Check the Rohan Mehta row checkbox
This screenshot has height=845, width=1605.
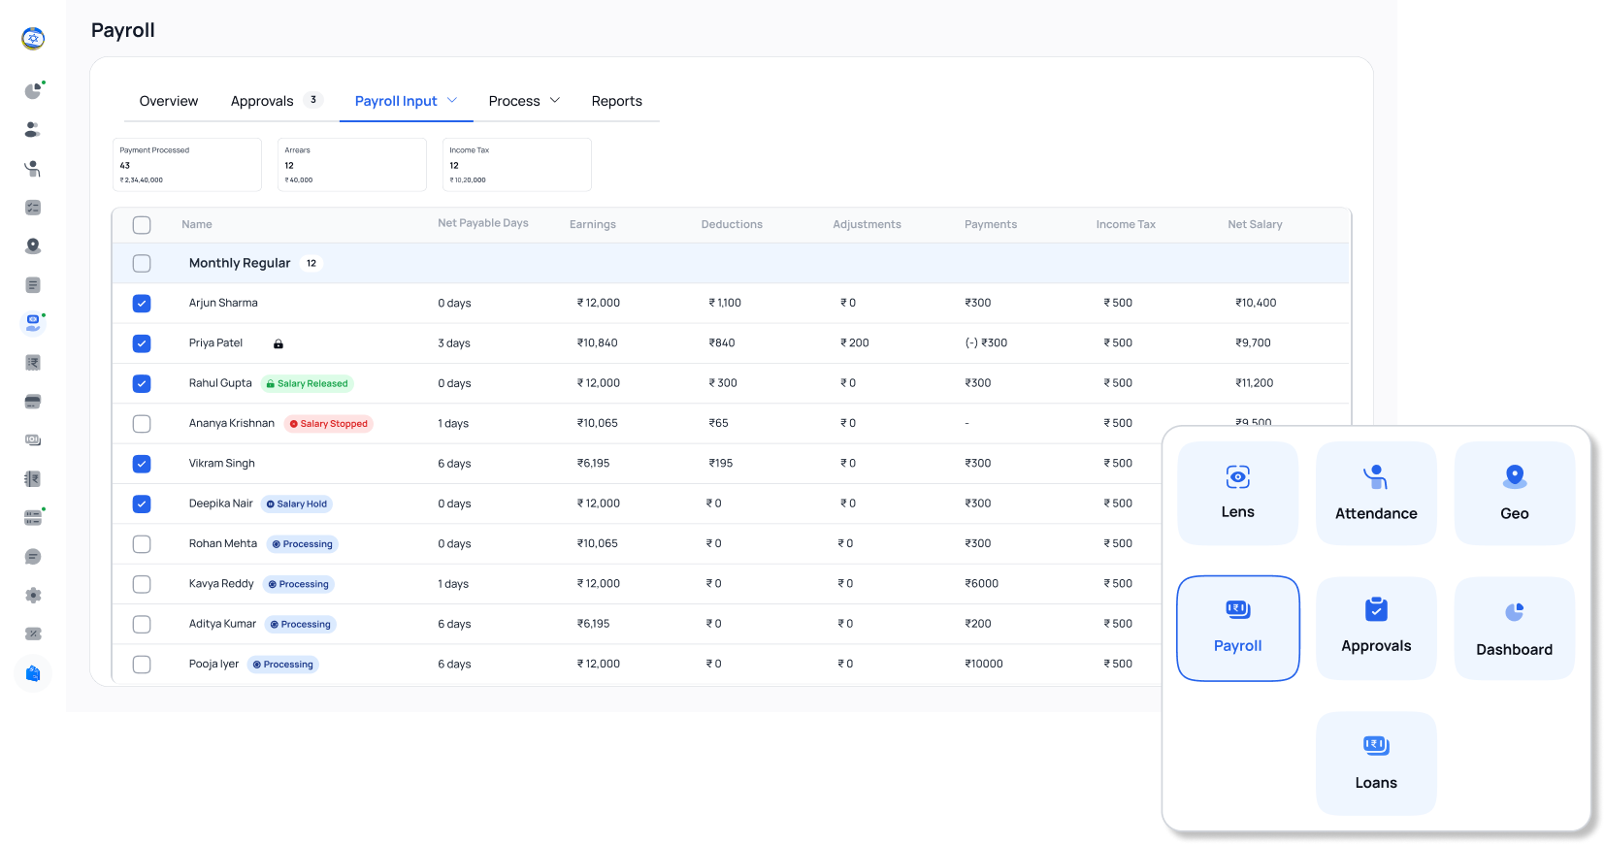142,544
